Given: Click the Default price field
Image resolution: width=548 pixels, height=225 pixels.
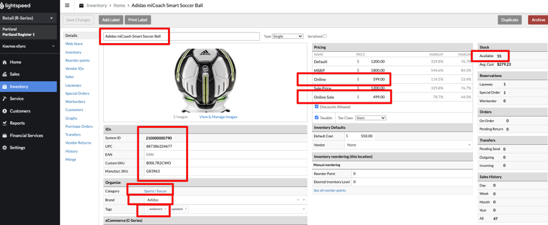Looking at the screenshot, I should tap(373, 61).
